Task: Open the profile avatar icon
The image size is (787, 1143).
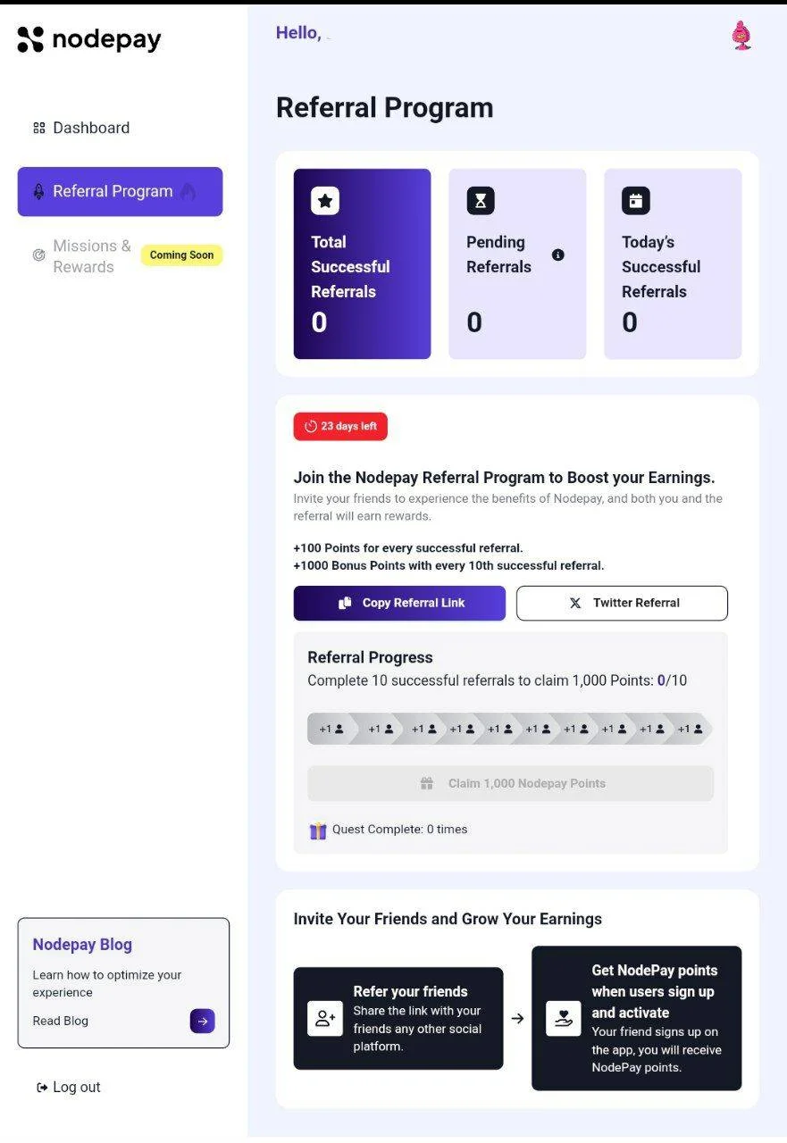Action: coord(741,36)
